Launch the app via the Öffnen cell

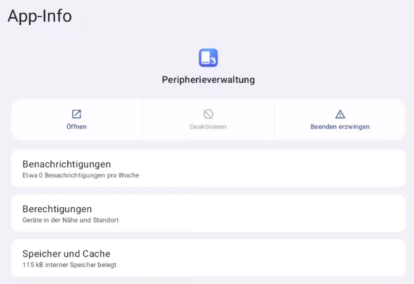click(x=77, y=120)
